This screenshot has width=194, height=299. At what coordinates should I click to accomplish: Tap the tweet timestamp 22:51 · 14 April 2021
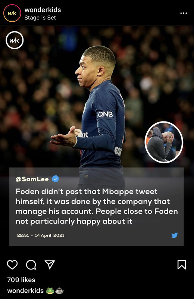(41, 235)
